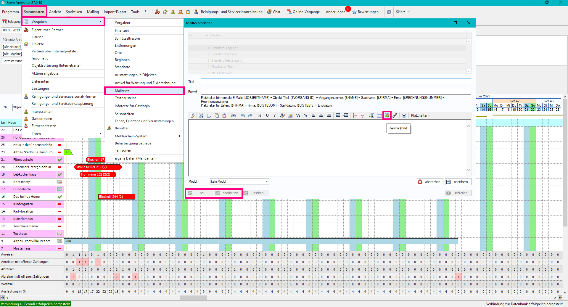Undo last edit with the undo arrow
Screen dimensions: 568x307
[x=243, y=115]
